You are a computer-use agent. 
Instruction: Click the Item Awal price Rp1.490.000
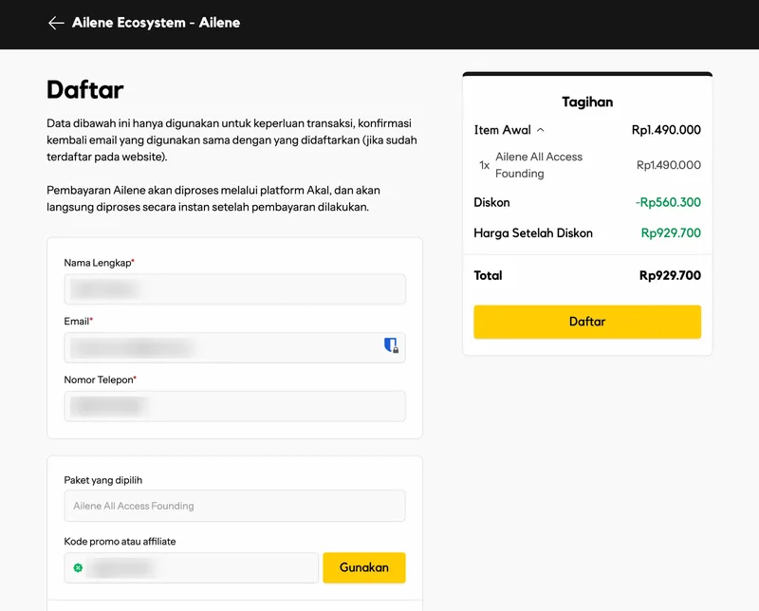[666, 130]
